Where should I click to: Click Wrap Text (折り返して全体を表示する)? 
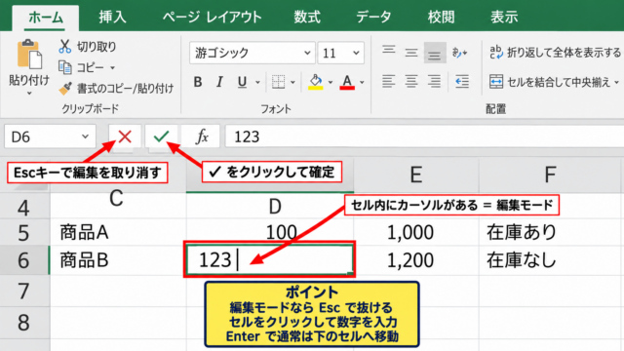[555, 53]
